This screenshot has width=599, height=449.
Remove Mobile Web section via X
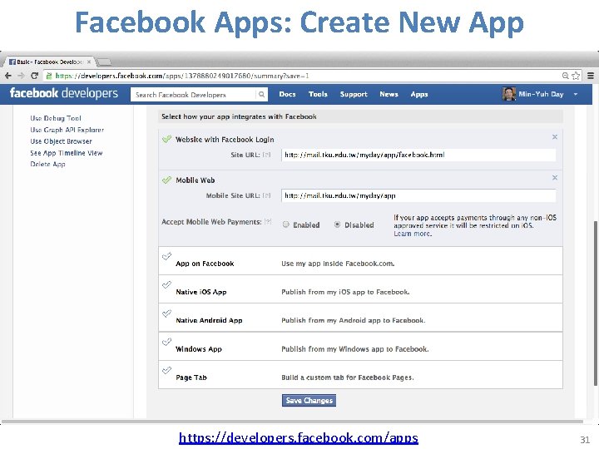[555, 178]
